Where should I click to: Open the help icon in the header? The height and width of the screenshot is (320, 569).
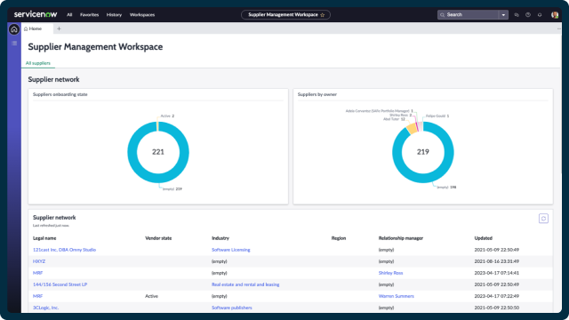pos(528,15)
